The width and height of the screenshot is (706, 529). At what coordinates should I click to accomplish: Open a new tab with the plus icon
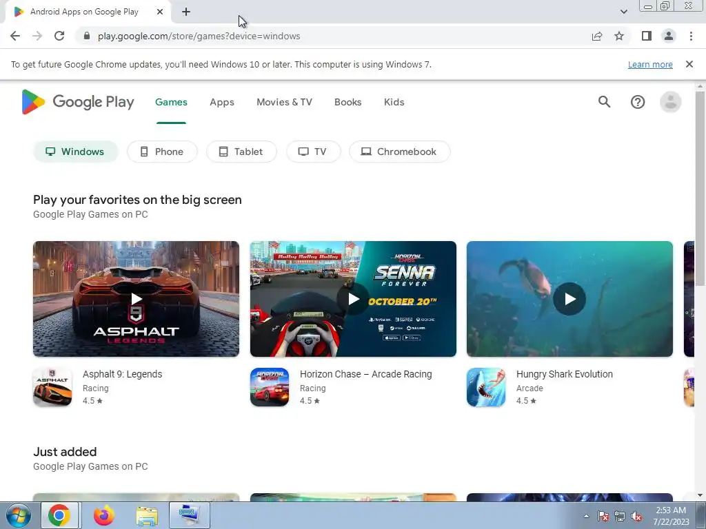coord(186,12)
